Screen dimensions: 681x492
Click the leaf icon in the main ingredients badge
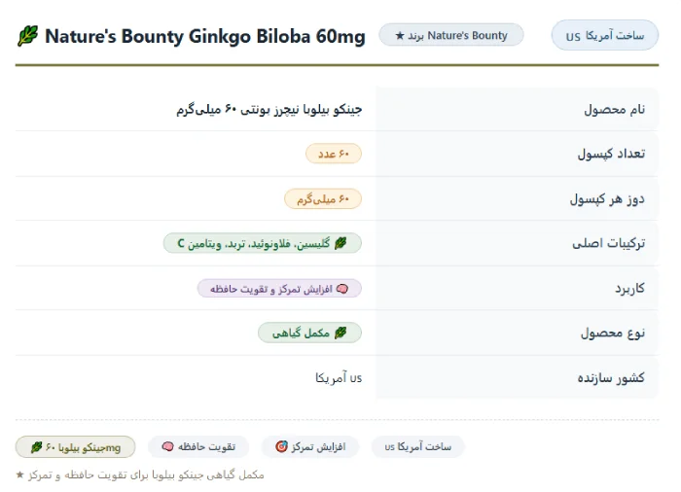click(340, 243)
